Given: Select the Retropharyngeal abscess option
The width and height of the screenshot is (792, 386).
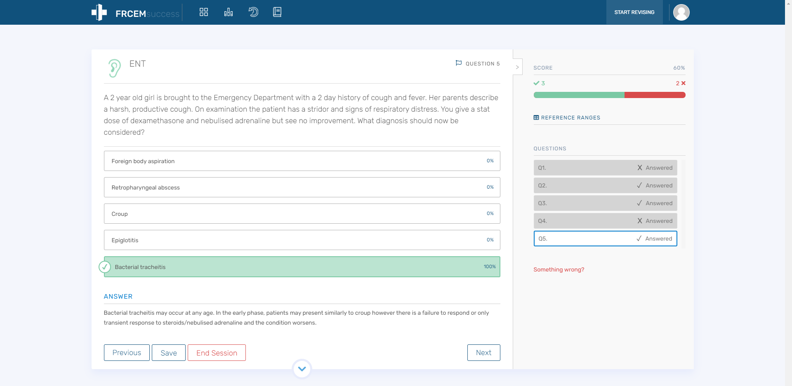Looking at the screenshot, I should [302, 187].
